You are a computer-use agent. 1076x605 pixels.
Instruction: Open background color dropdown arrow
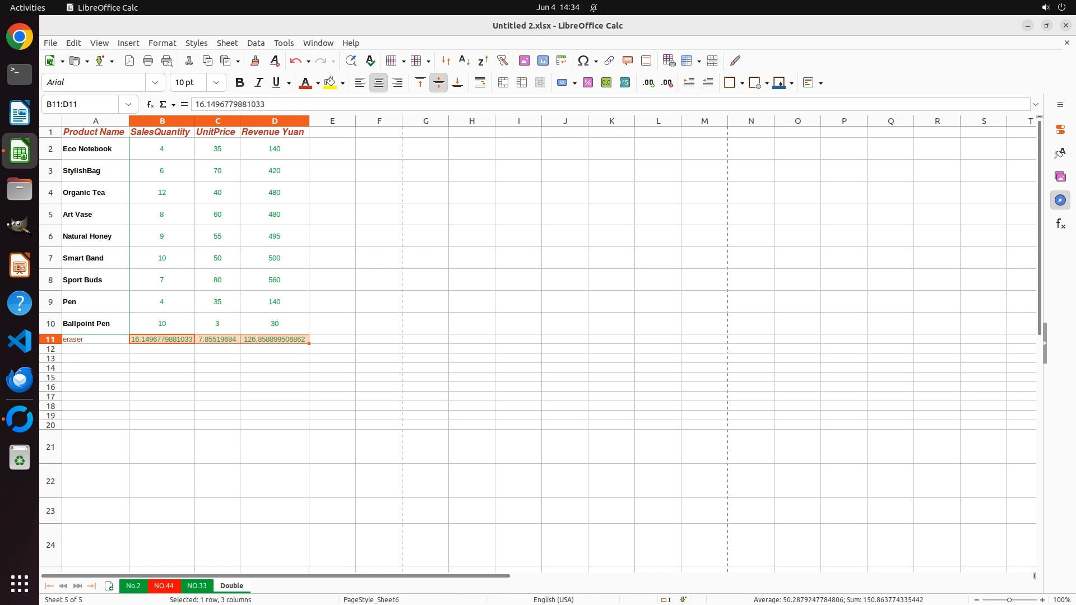[342, 83]
